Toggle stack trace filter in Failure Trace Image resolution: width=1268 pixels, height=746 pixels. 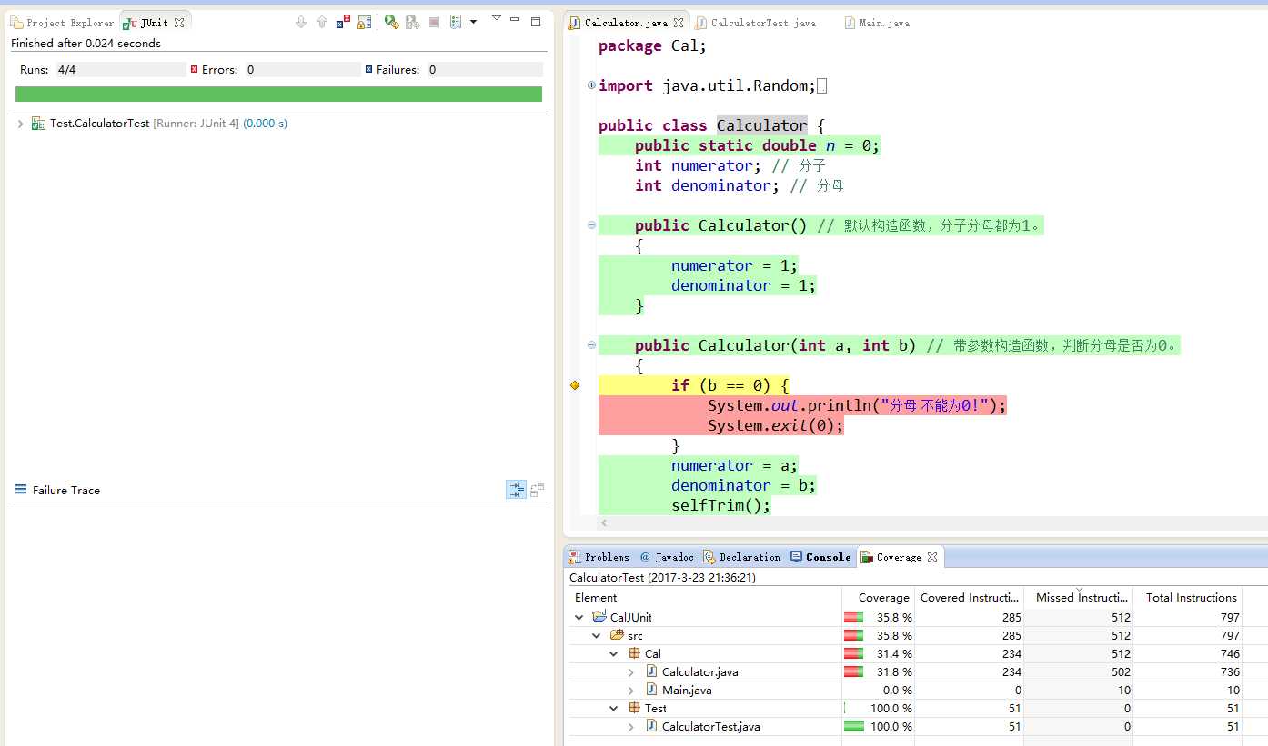(x=516, y=490)
